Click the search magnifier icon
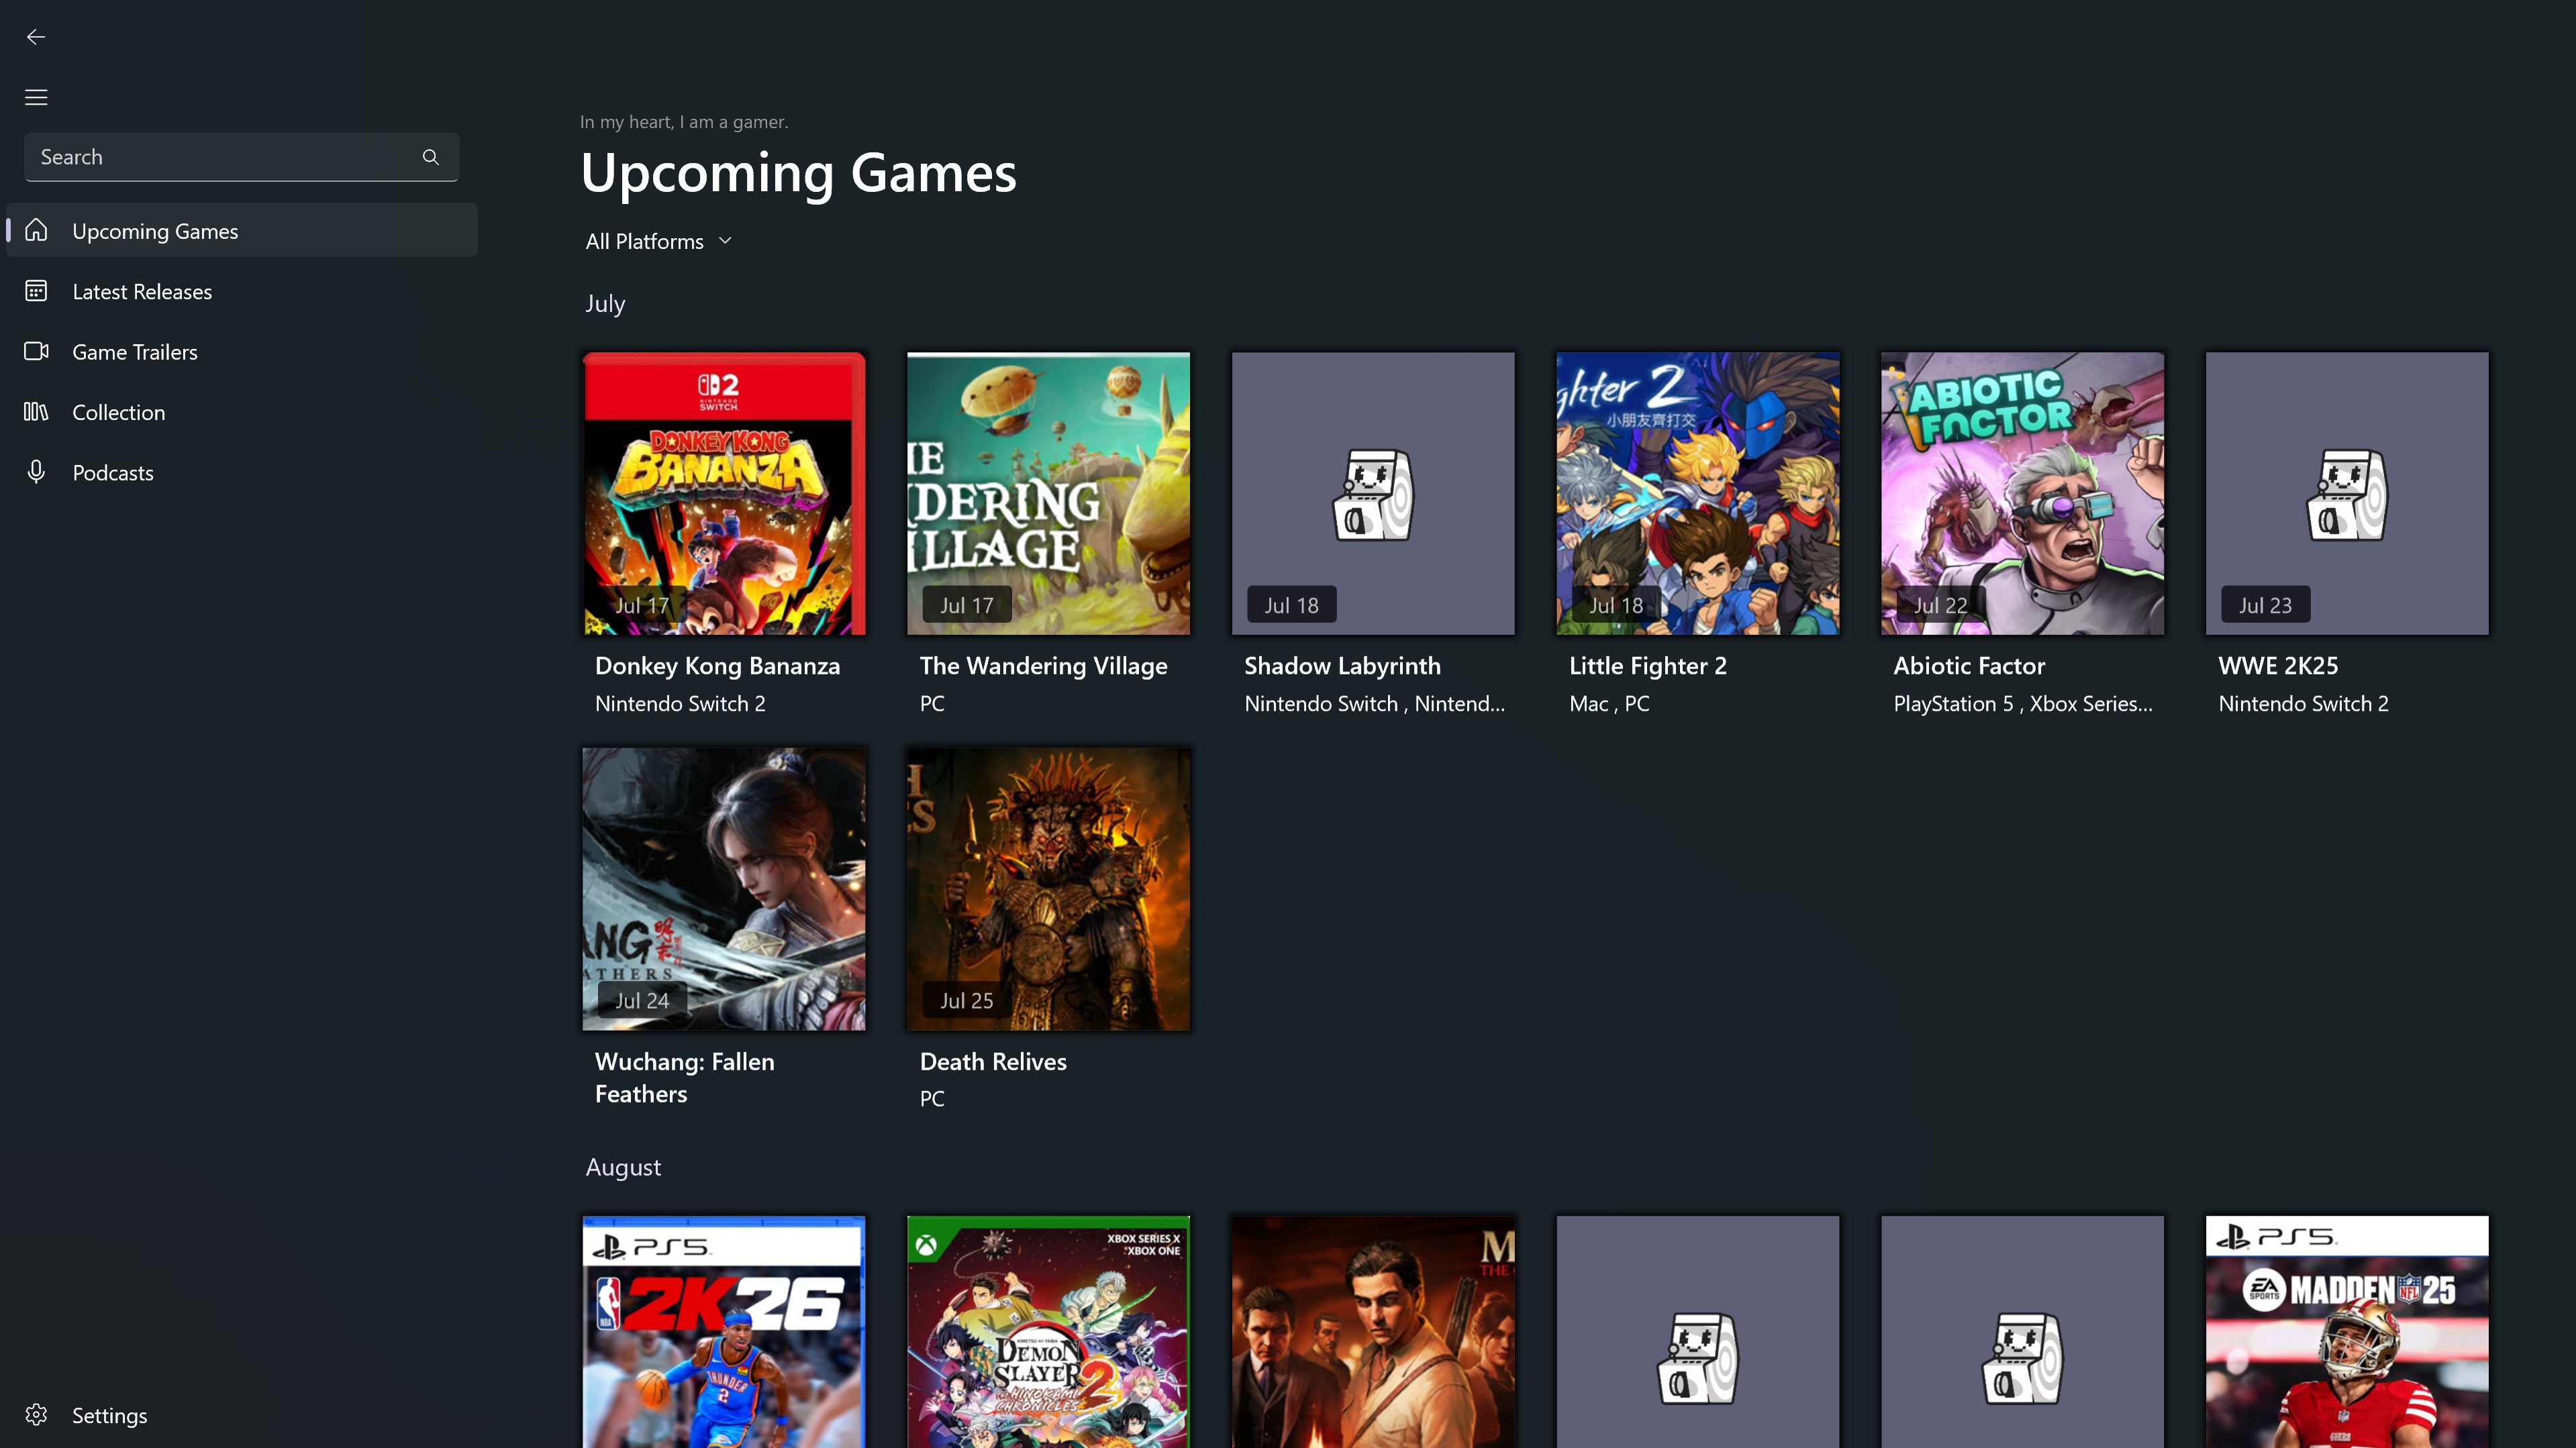Screen dimensions: 2576x1448 click(x=430, y=157)
